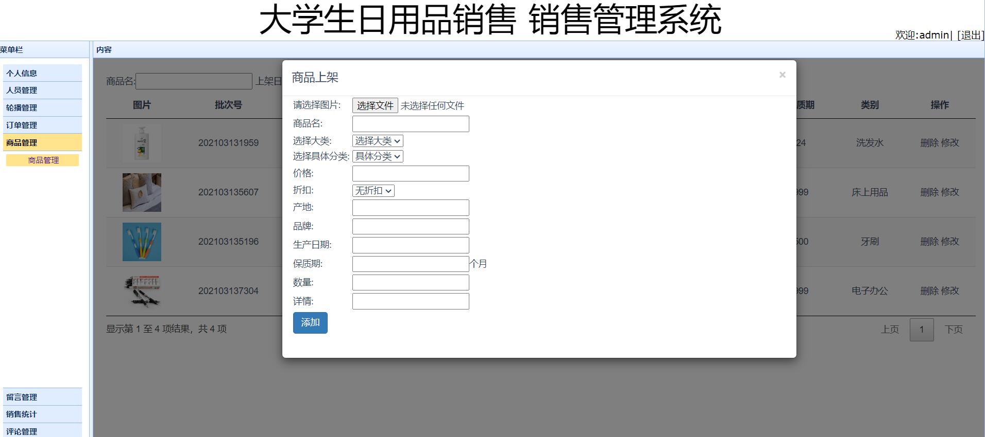Open 个人信息 in the sidebar menu

[x=42, y=73]
